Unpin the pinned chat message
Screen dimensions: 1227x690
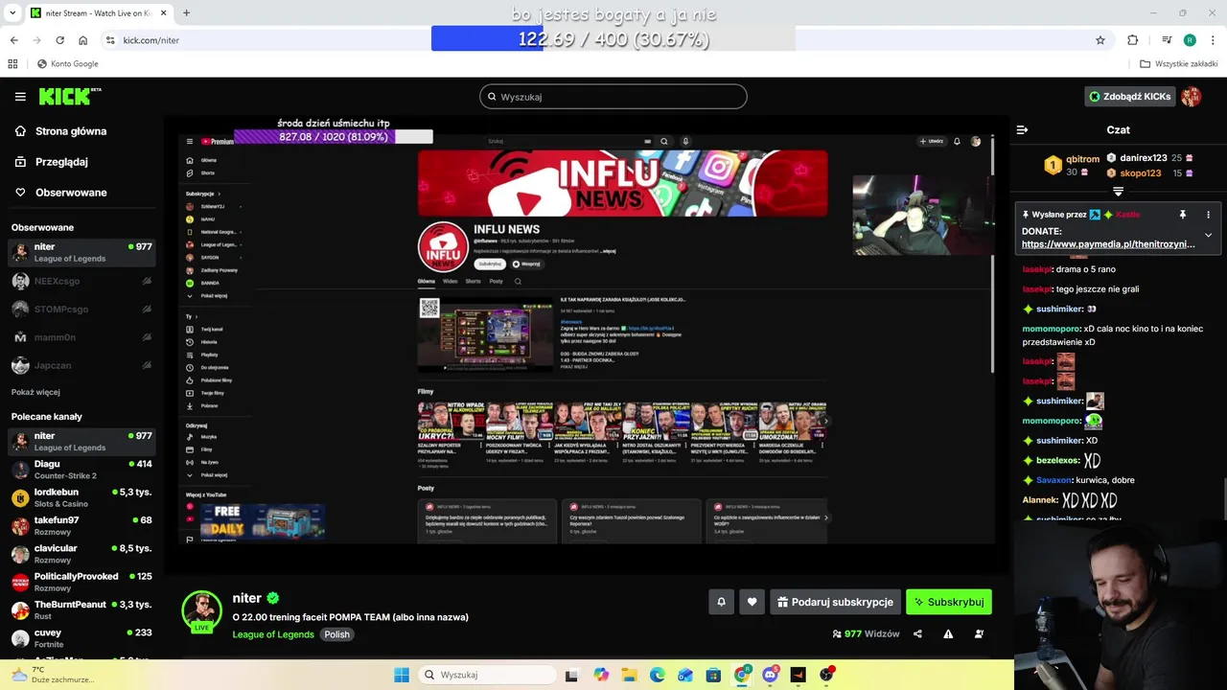coord(1182,215)
